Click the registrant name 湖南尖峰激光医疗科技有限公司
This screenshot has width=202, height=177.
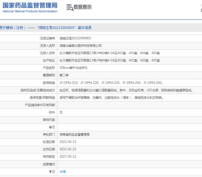point(80,46)
